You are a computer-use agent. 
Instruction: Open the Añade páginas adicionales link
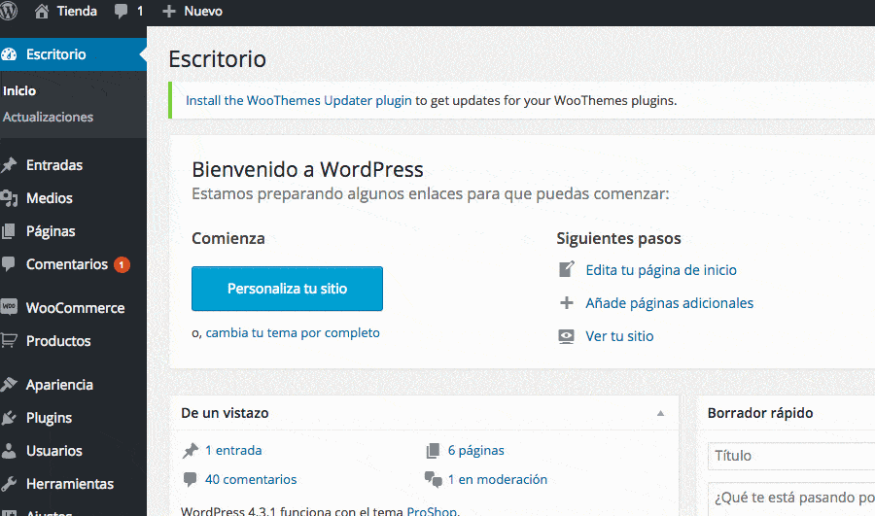pyautogui.click(x=669, y=303)
